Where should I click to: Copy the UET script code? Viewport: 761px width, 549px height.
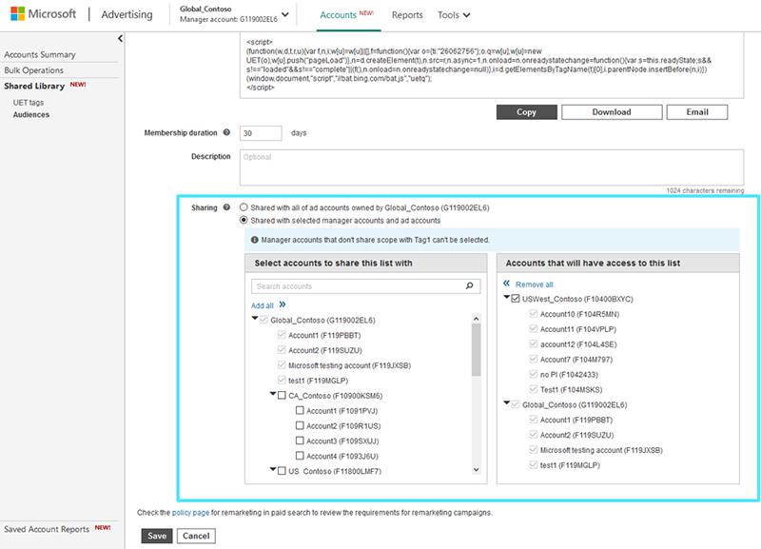pyautogui.click(x=527, y=112)
